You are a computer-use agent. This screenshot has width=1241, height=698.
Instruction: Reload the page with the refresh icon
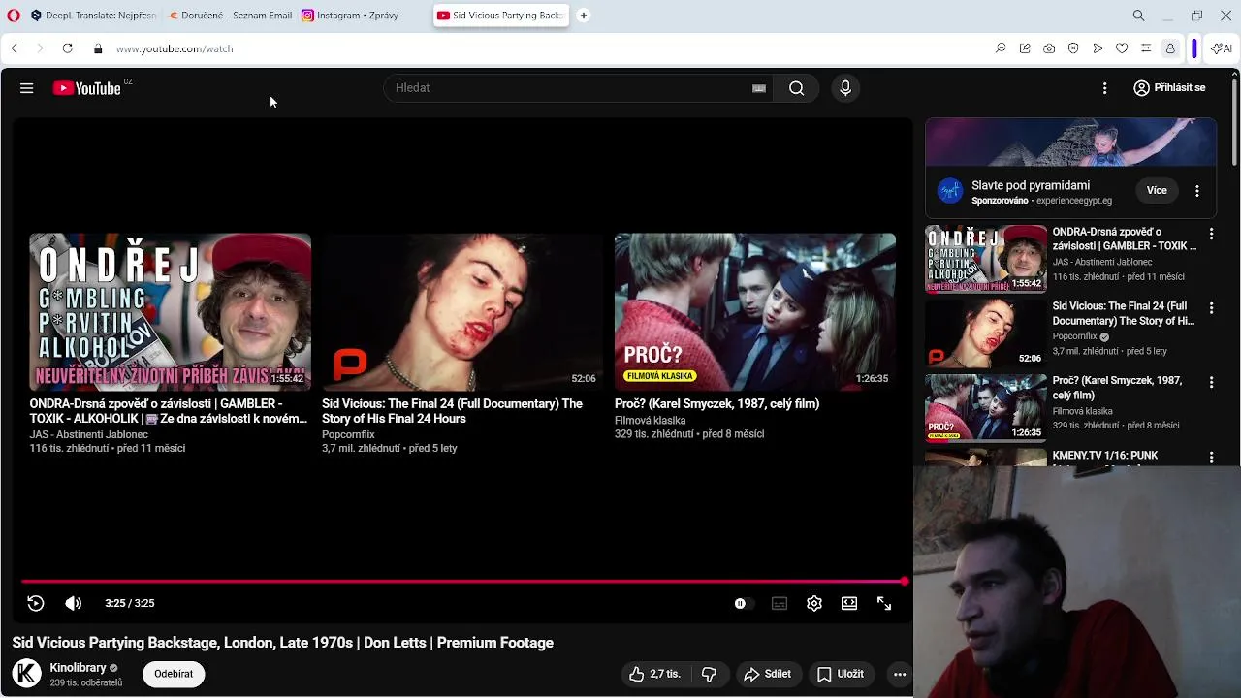tap(67, 48)
